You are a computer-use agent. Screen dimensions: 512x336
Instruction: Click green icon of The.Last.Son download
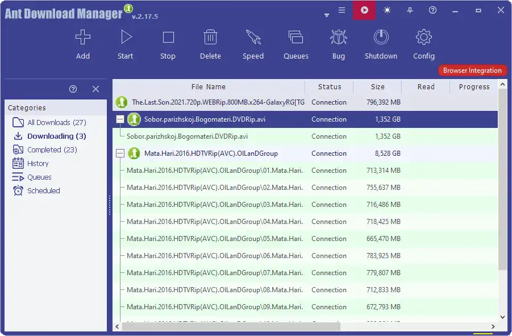tap(122, 102)
